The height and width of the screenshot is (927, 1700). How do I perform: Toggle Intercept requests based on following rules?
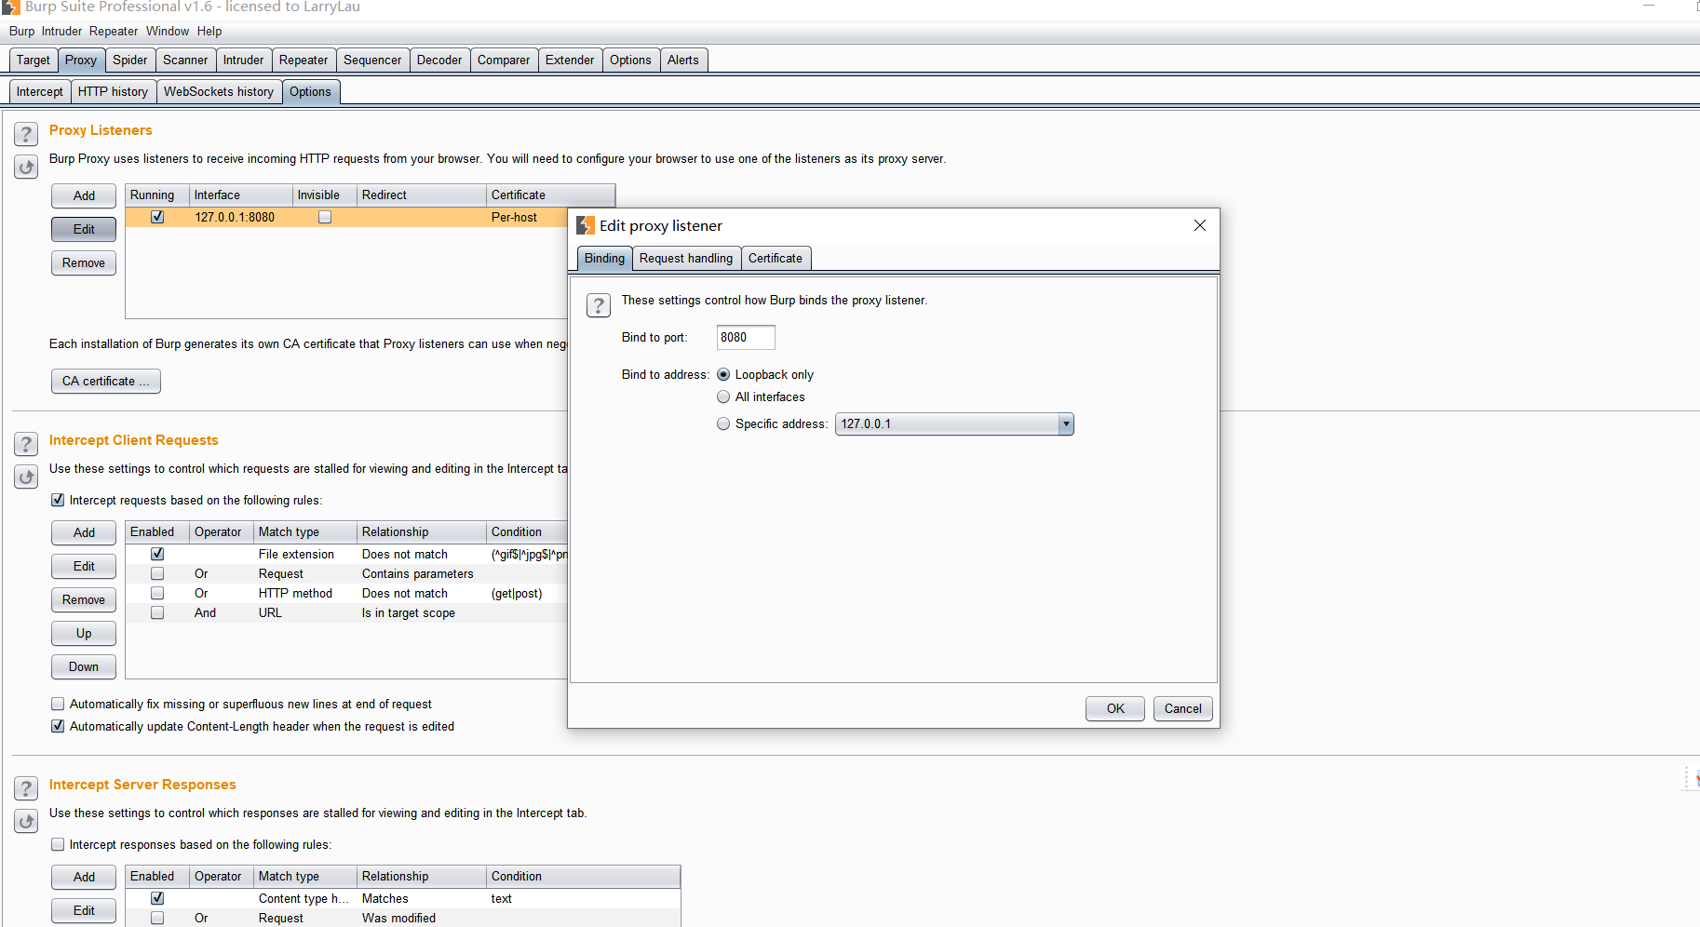[x=58, y=500]
